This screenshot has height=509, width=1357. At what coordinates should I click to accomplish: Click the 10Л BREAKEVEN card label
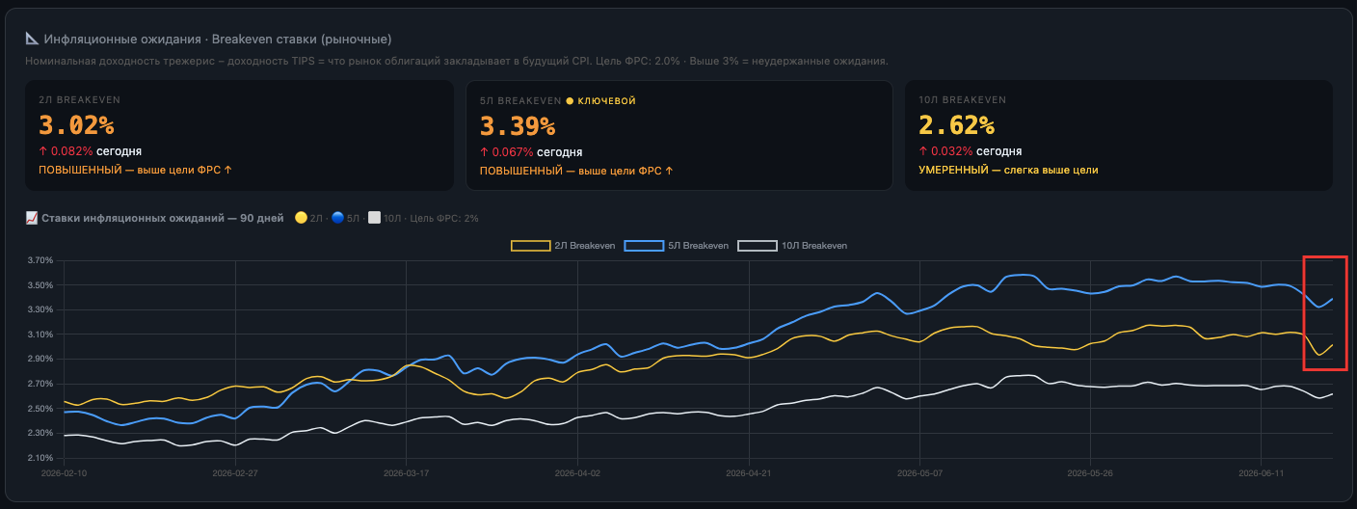tap(963, 100)
